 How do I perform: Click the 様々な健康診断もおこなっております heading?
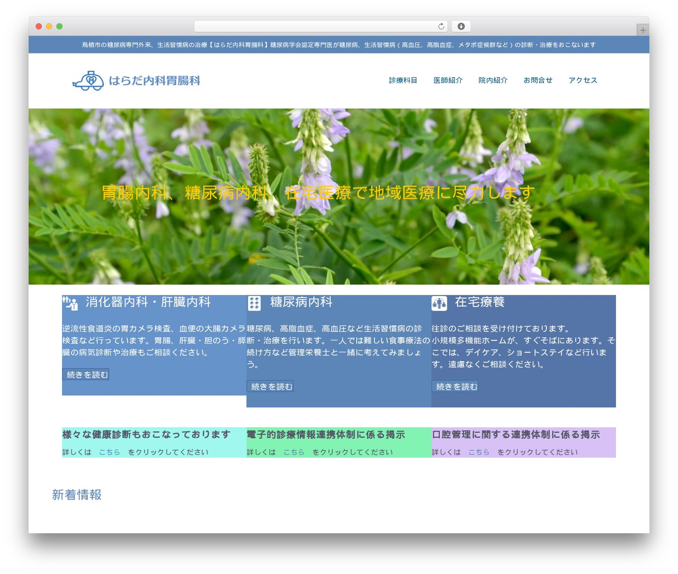(146, 435)
